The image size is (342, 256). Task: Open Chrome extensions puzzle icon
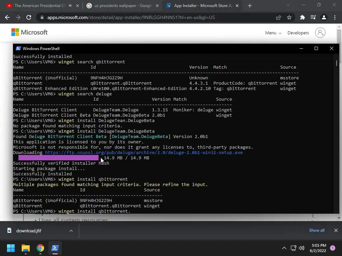click(x=303, y=17)
